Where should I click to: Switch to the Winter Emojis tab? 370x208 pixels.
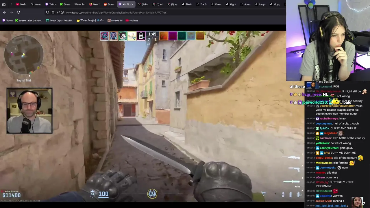tap(79, 4)
